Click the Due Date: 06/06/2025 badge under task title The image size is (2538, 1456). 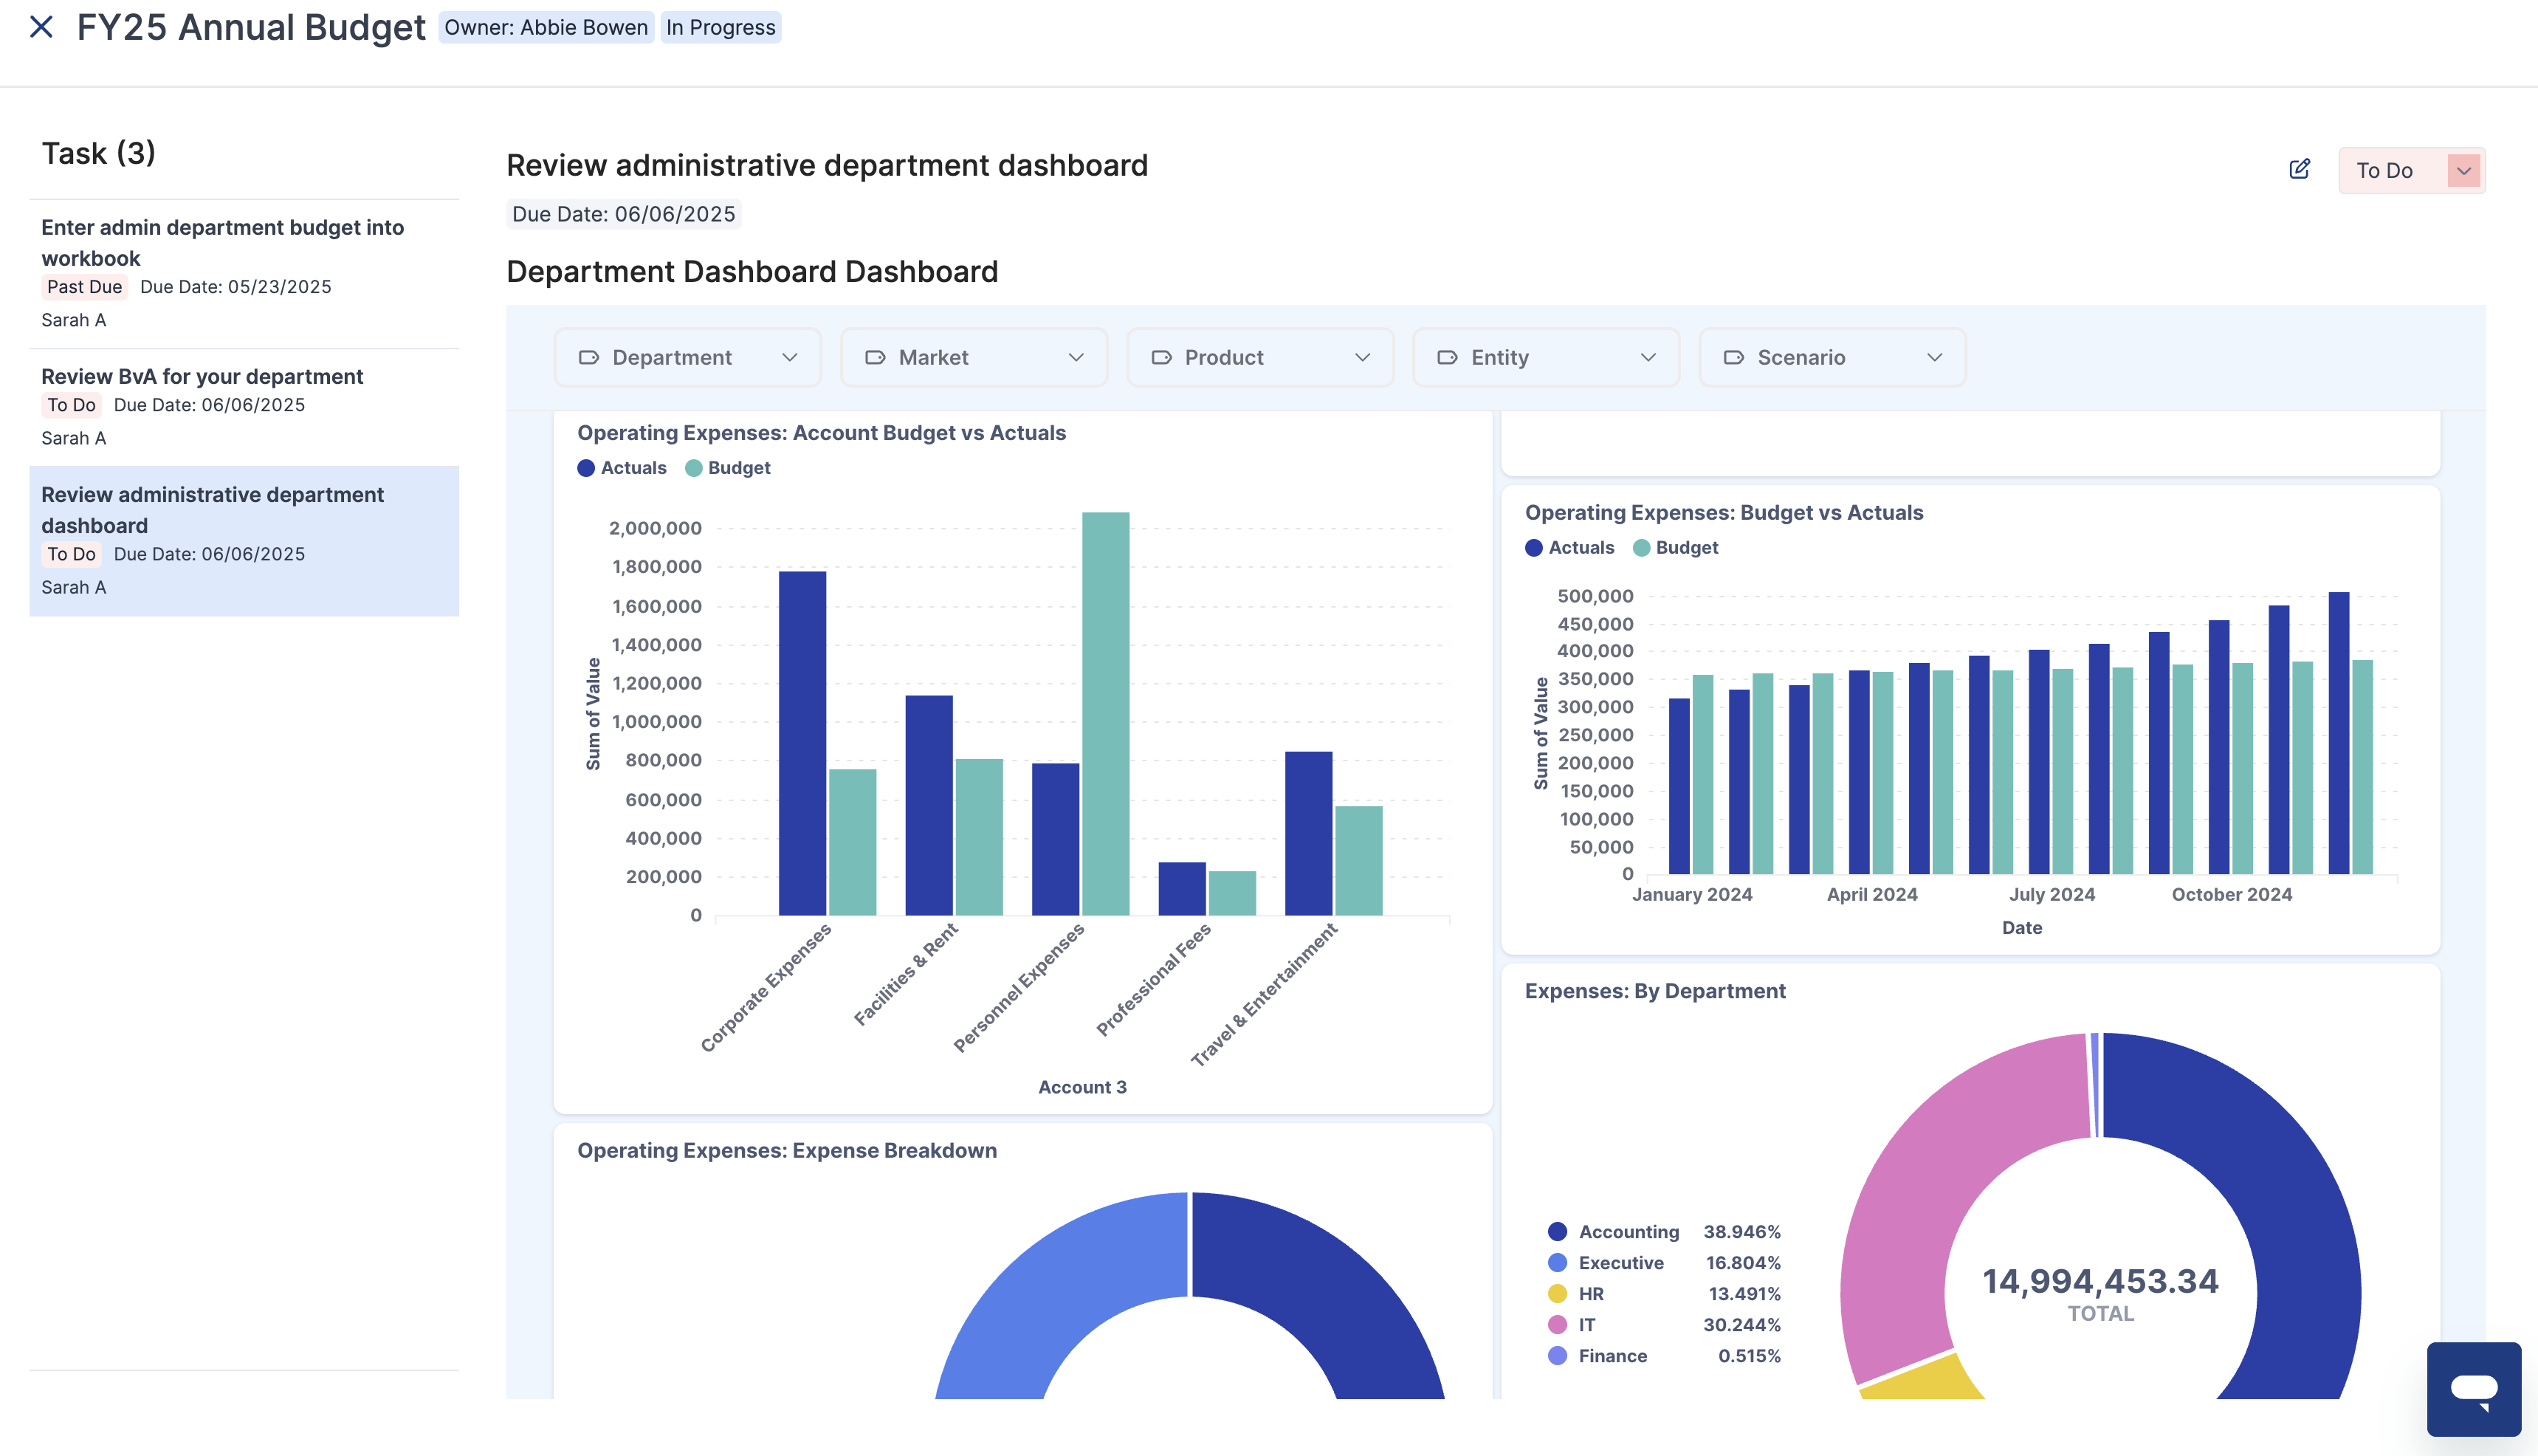click(x=624, y=214)
